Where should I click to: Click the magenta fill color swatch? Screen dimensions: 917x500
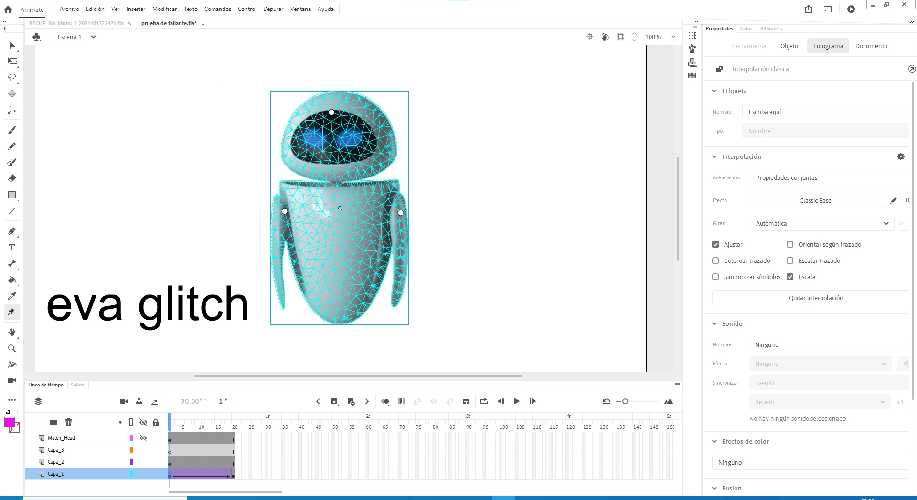point(10,422)
